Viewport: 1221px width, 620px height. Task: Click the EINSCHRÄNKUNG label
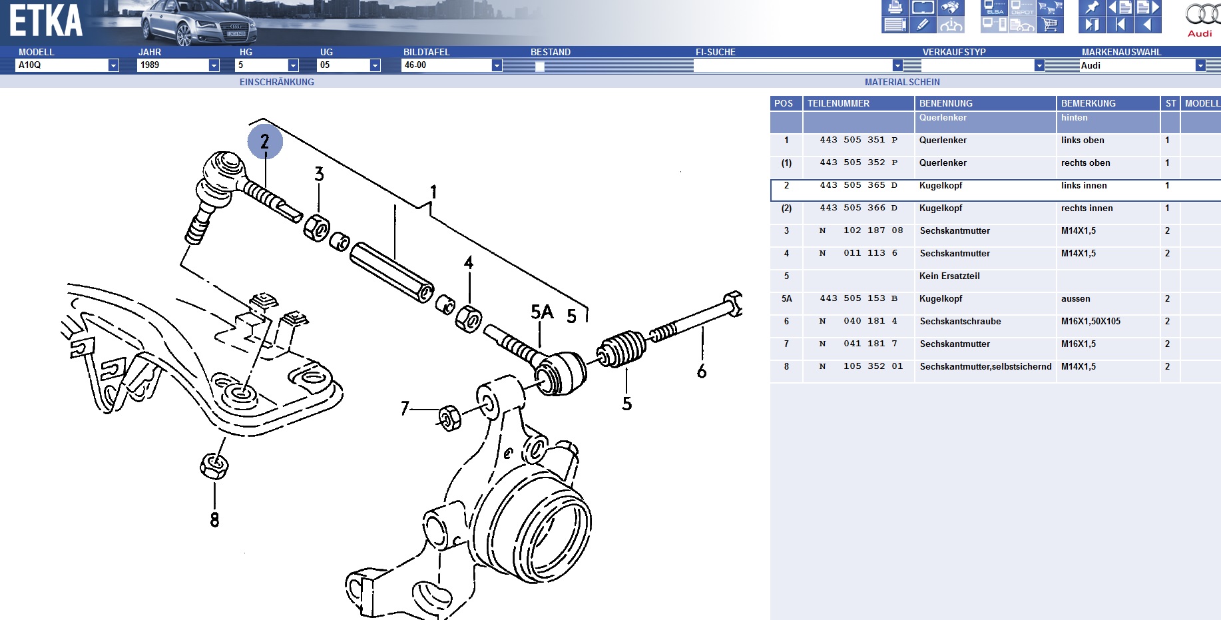tap(276, 82)
